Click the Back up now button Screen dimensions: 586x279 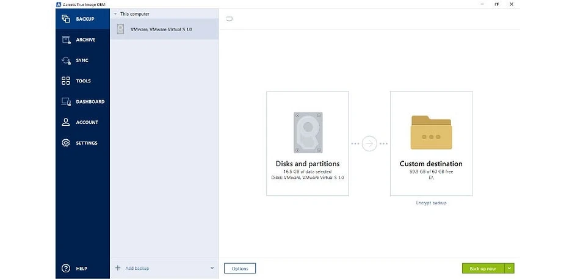[x=483, y=268]
